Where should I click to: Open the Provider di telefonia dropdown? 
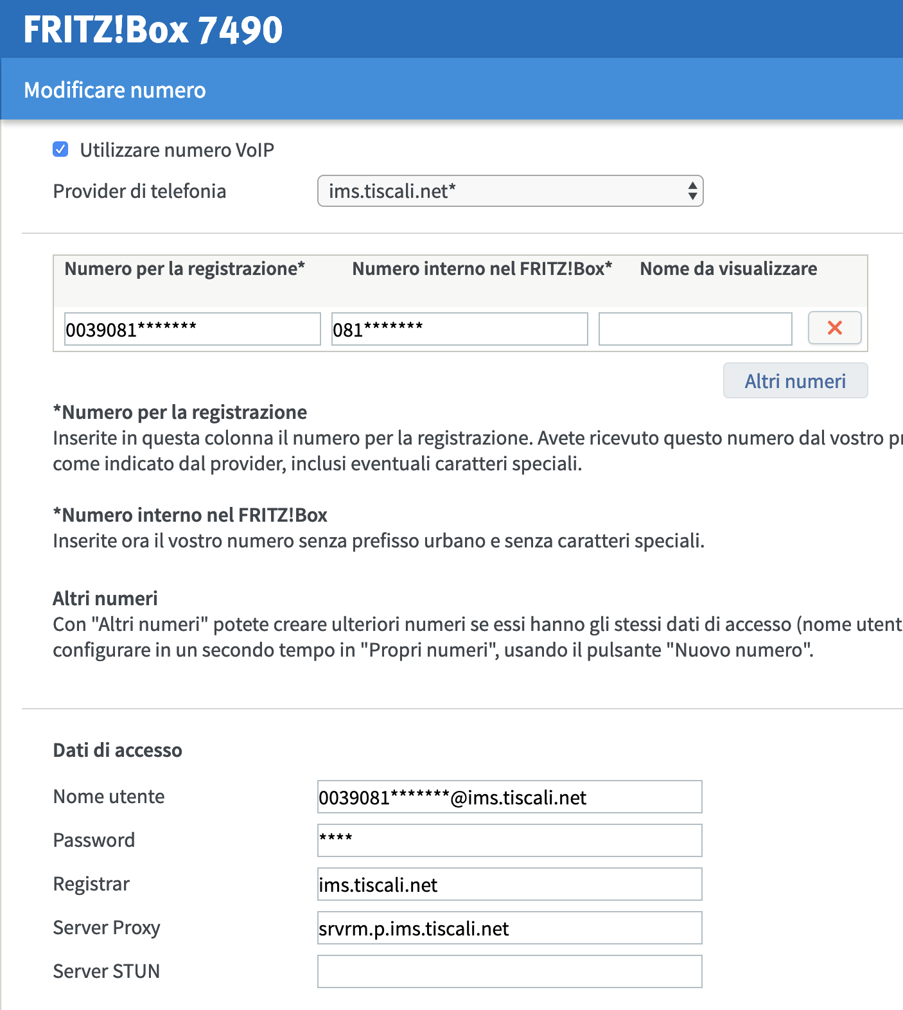click(511, 191)
